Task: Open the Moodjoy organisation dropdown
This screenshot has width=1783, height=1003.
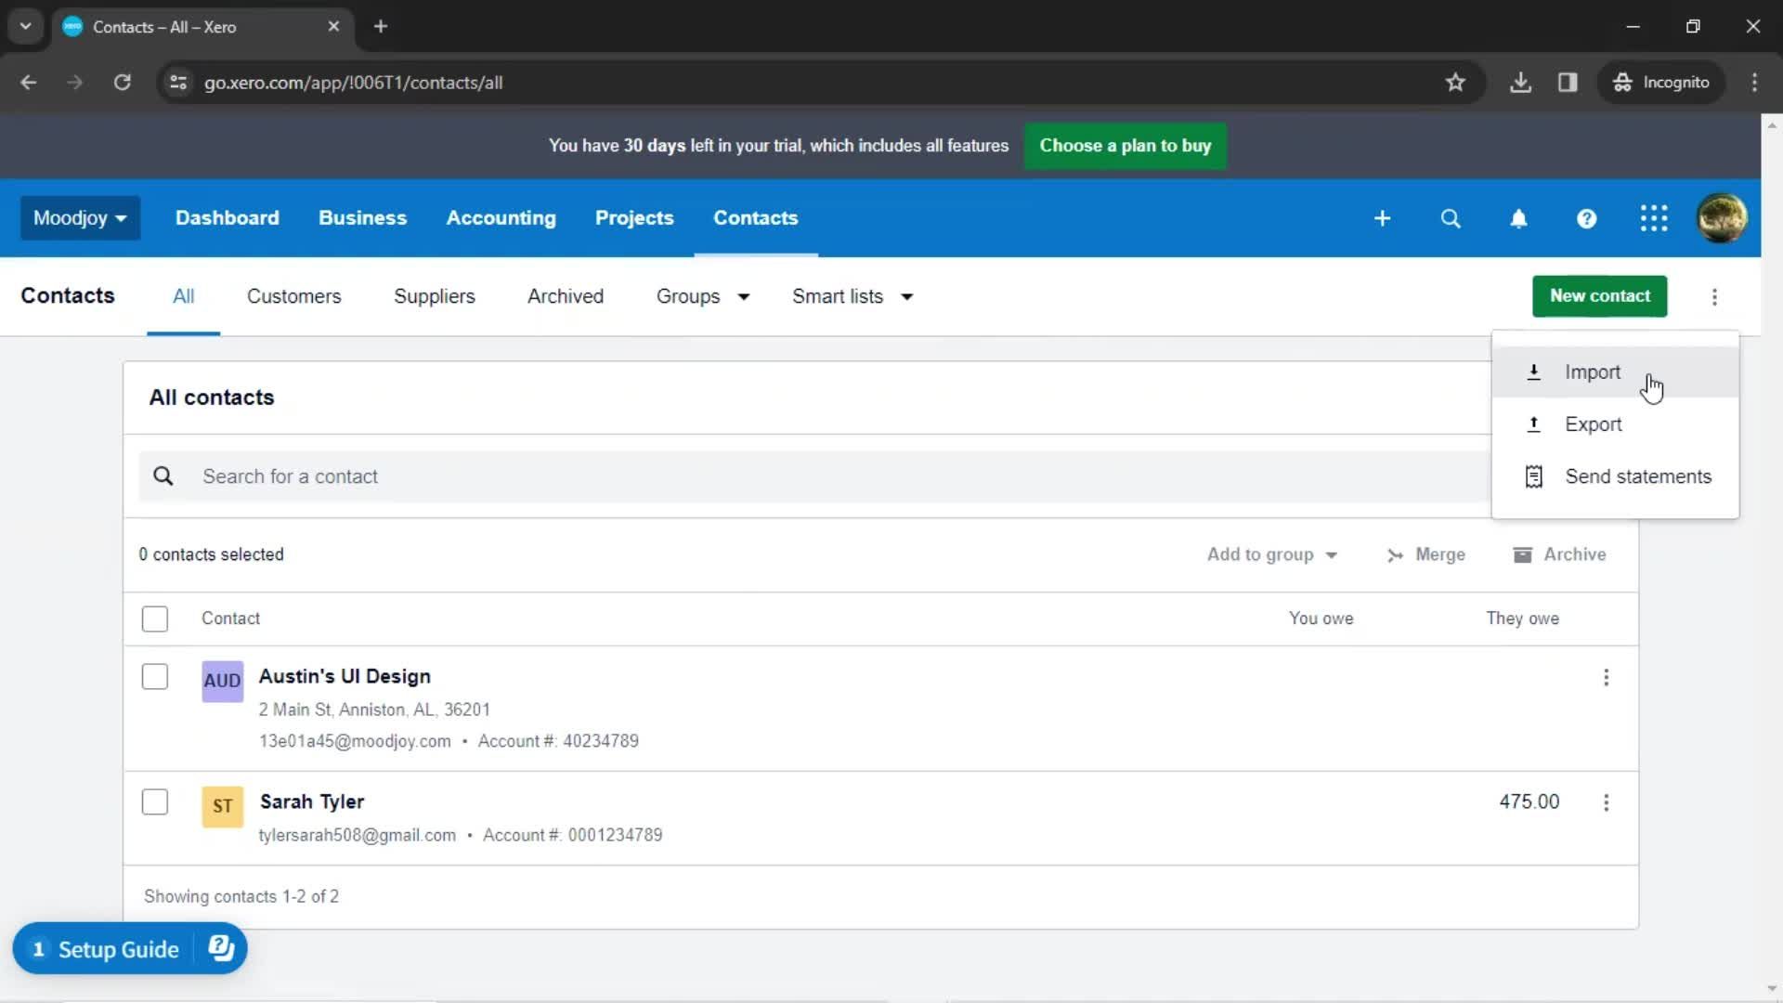Action: click(80, 218)
